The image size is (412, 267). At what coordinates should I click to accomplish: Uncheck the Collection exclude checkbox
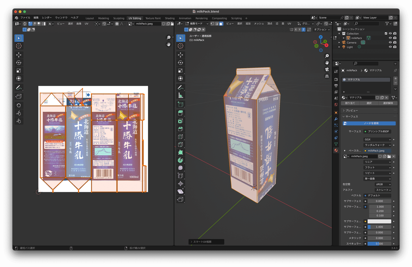tap(386, 34)
